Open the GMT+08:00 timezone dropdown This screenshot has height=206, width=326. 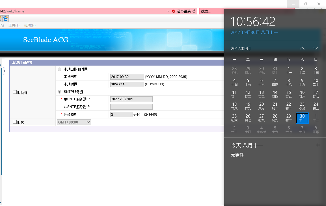point(74,122)
